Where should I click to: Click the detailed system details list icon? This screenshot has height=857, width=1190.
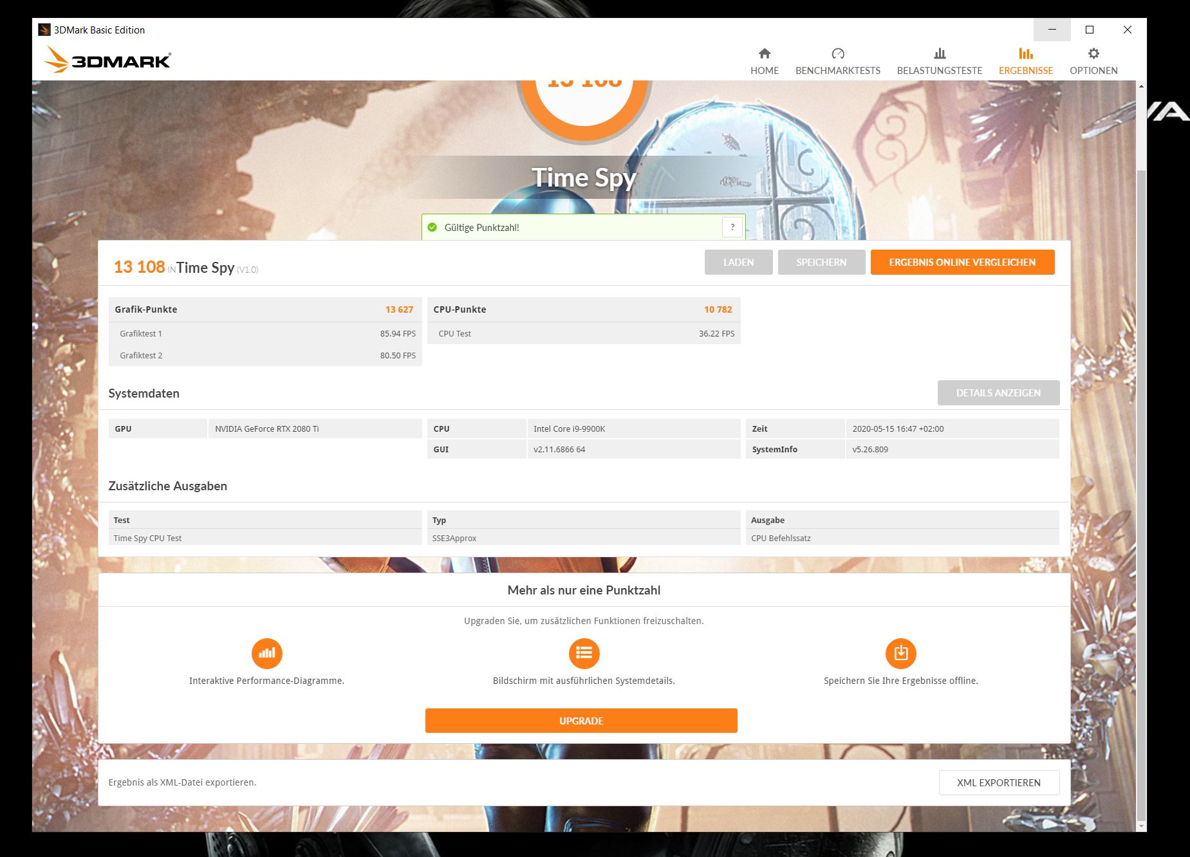pos(584,653)
